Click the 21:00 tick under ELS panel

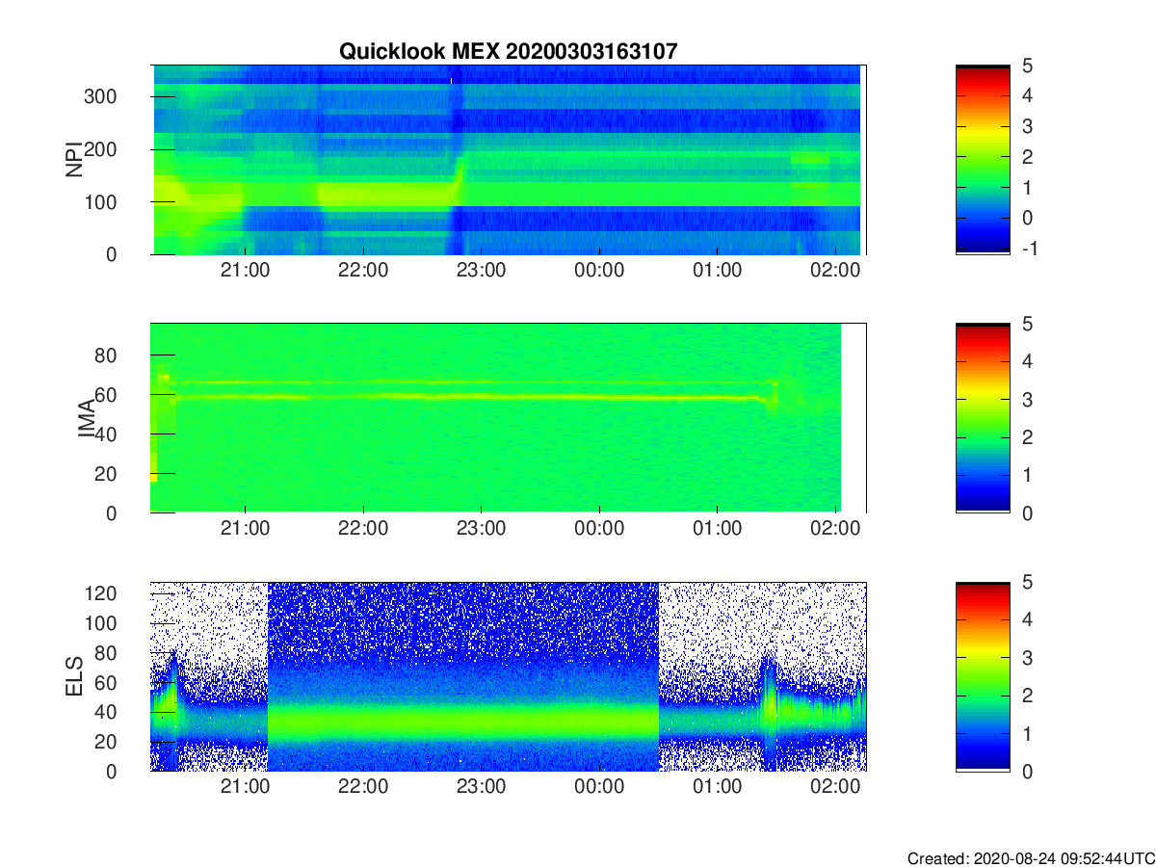[x=246, y=787]
